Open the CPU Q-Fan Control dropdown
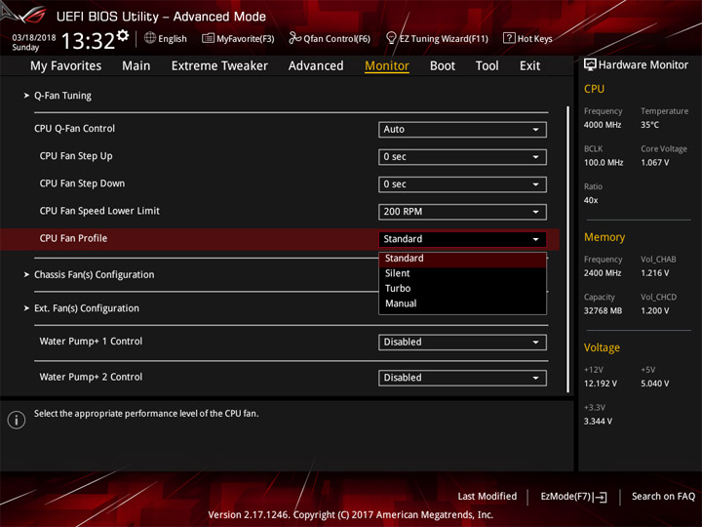Viewport: 702px width, 527px height. point(462,130)
